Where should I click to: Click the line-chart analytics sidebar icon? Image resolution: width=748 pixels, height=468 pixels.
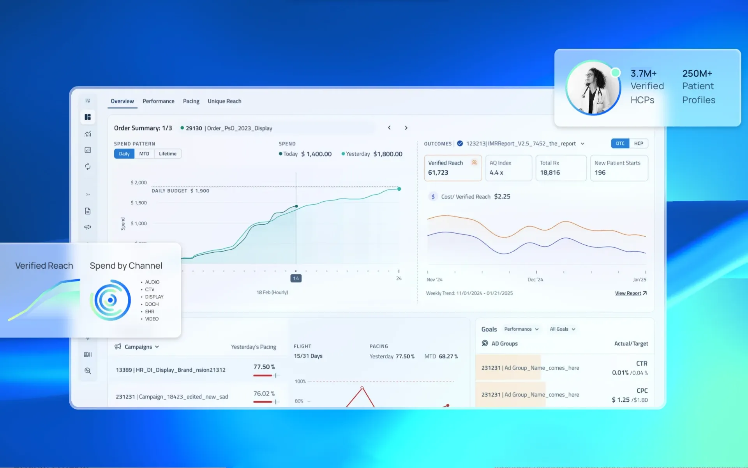point(88,134)
